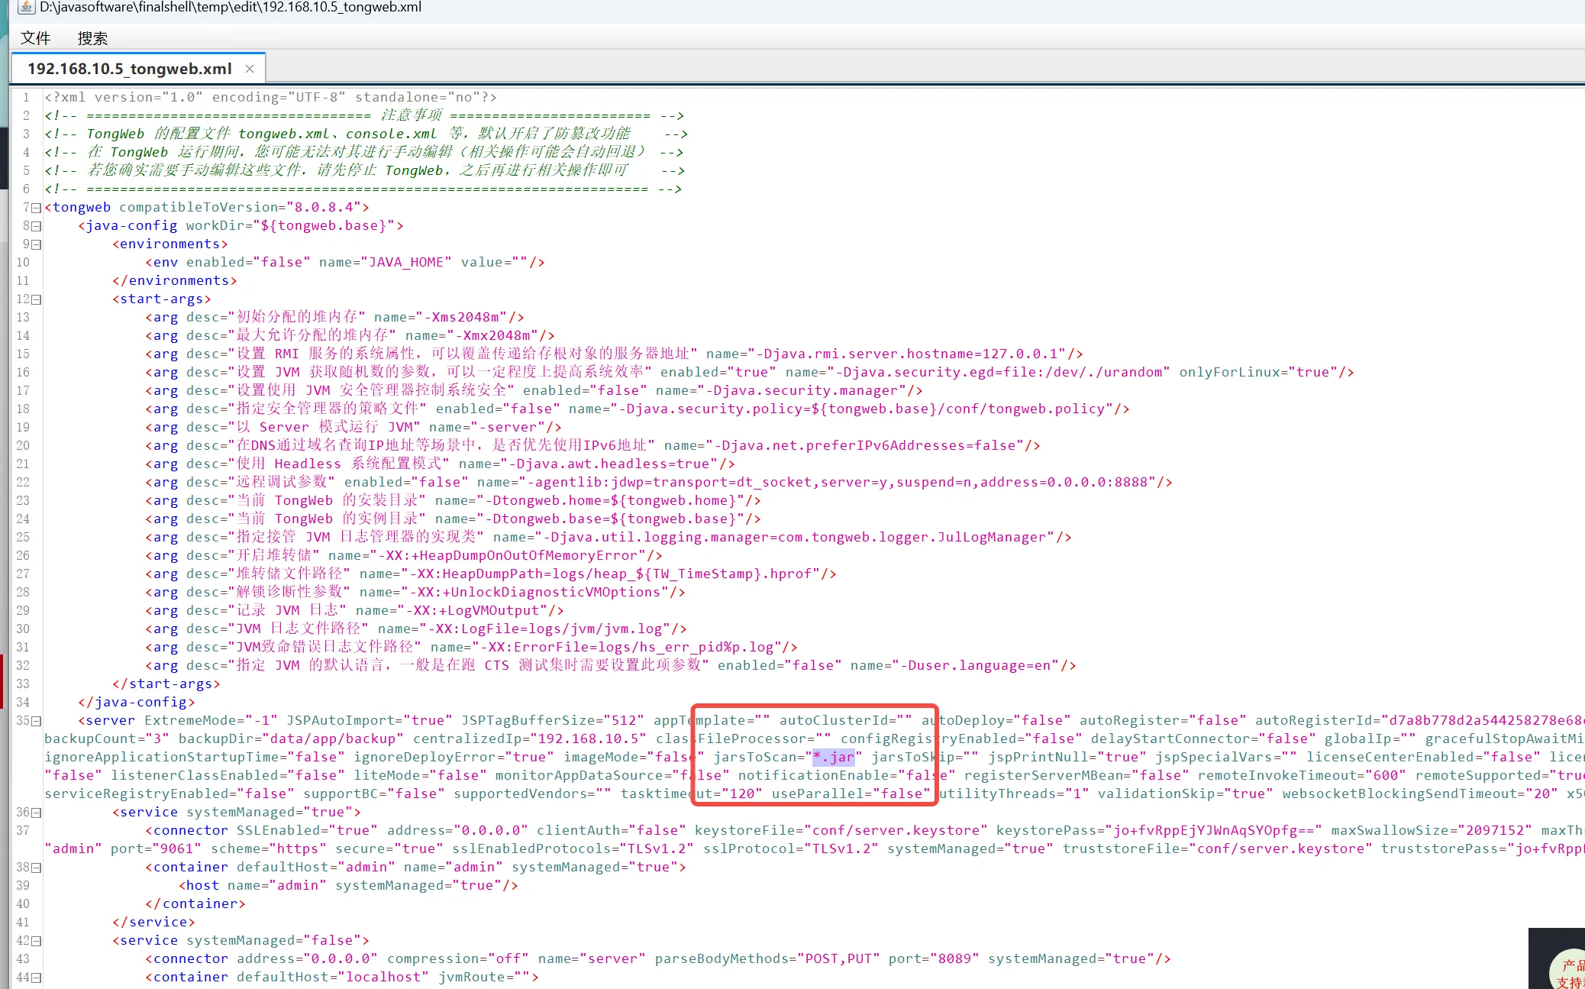Click port="8089" in connector line
Image resolution: width=1585 pixels, height=989 pixels.
pyautogui.click(x=933, y=958)
